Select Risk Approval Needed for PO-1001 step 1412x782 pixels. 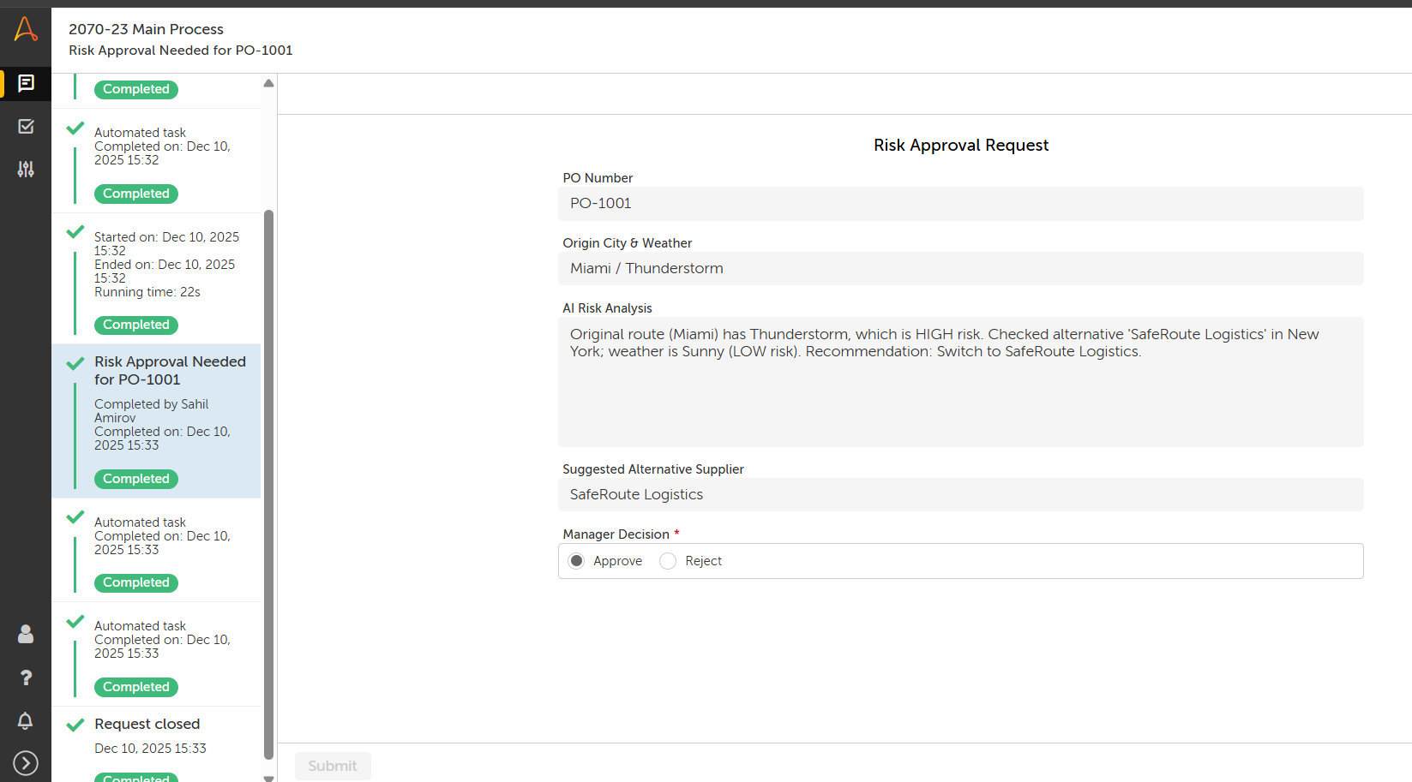click(170, 371)
